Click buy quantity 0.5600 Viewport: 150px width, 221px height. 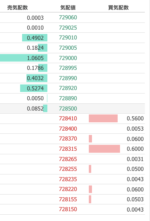pos(135,118)
